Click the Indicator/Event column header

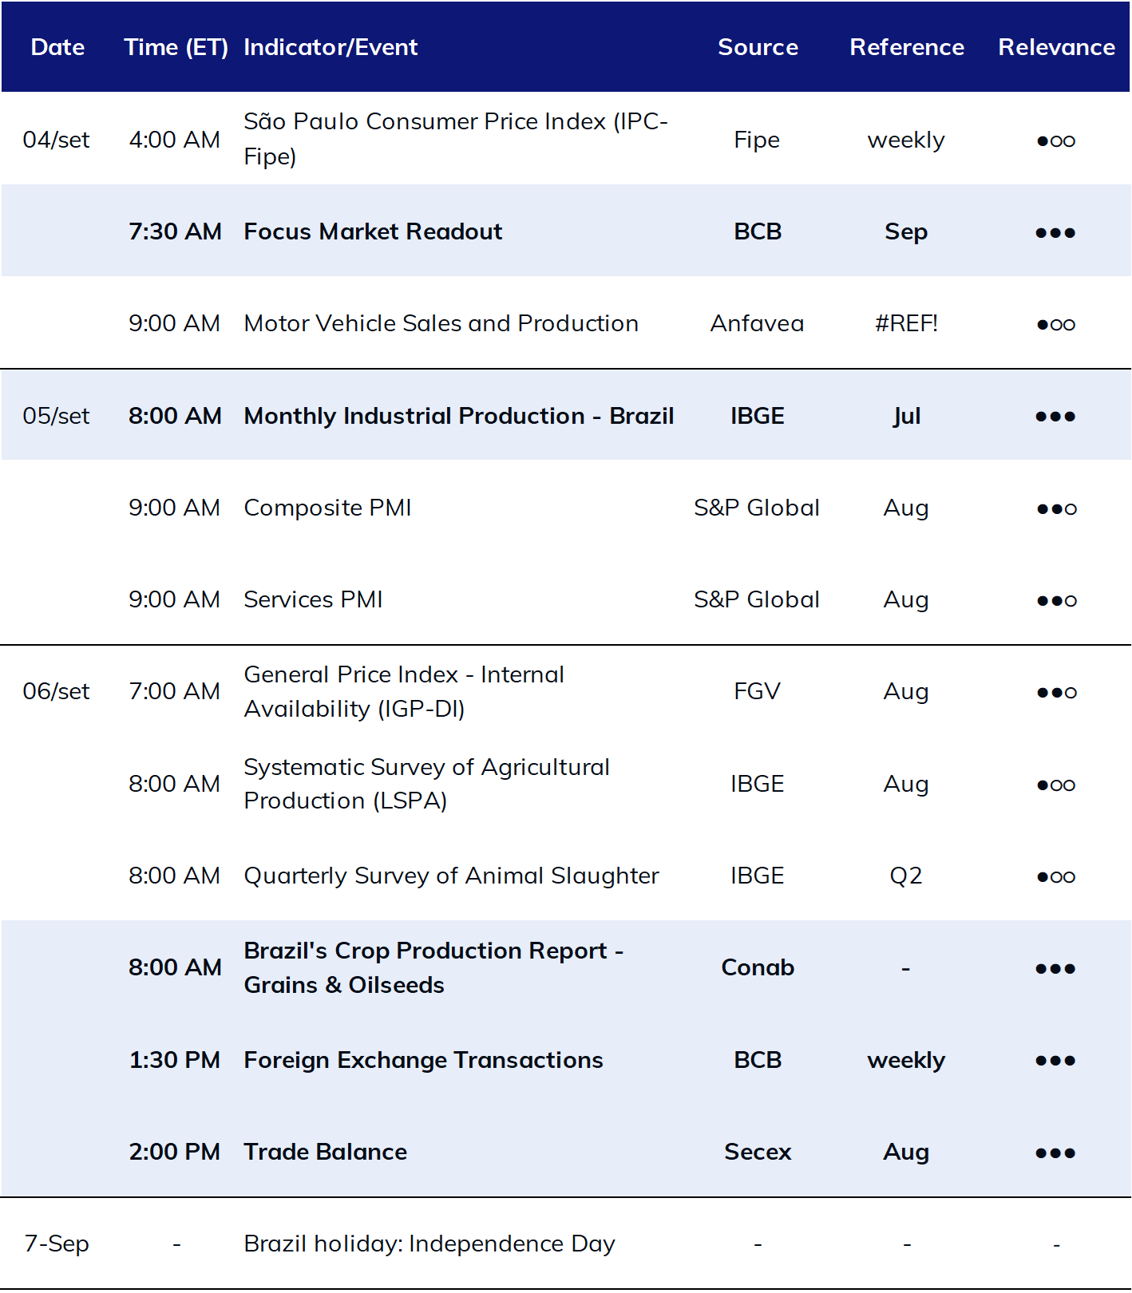pyautogui.click(x=330, y=47)
